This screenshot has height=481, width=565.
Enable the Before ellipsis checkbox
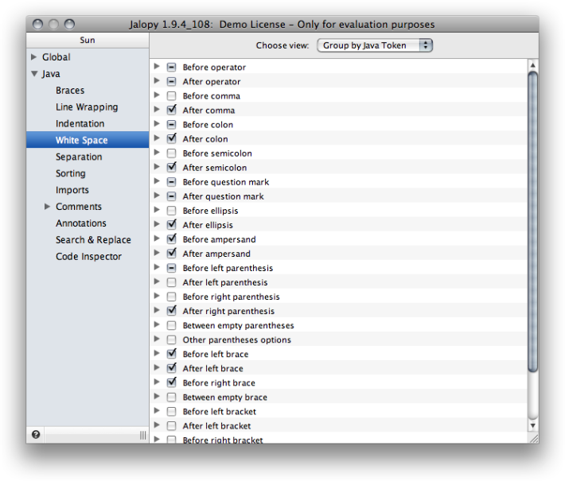coord(172,211)
